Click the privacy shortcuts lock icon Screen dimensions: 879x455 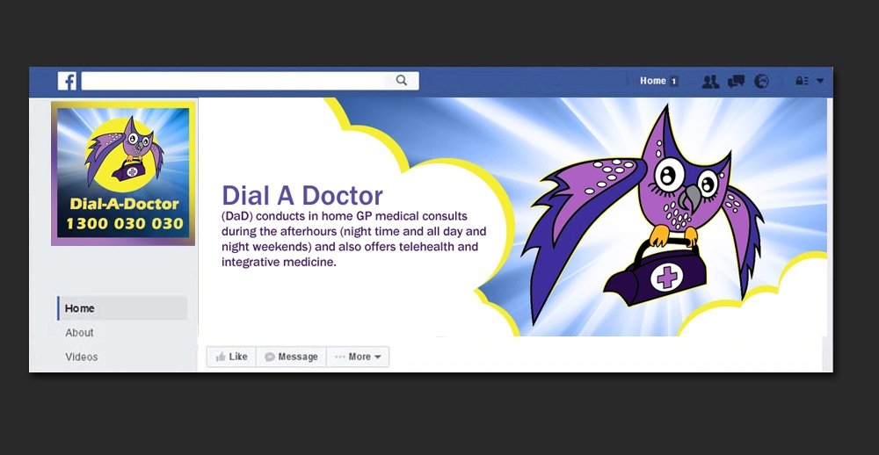pyautogui.click(x=802, y=81)
